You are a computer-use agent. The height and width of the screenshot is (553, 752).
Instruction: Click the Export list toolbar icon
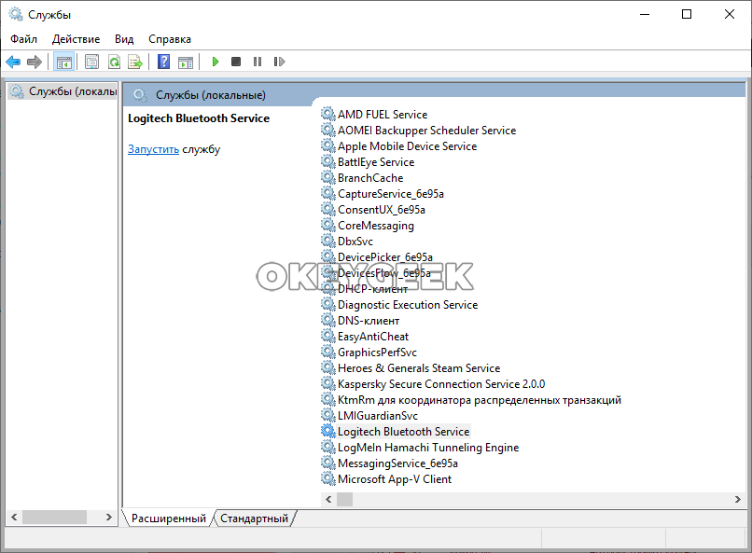coord(135,62)
